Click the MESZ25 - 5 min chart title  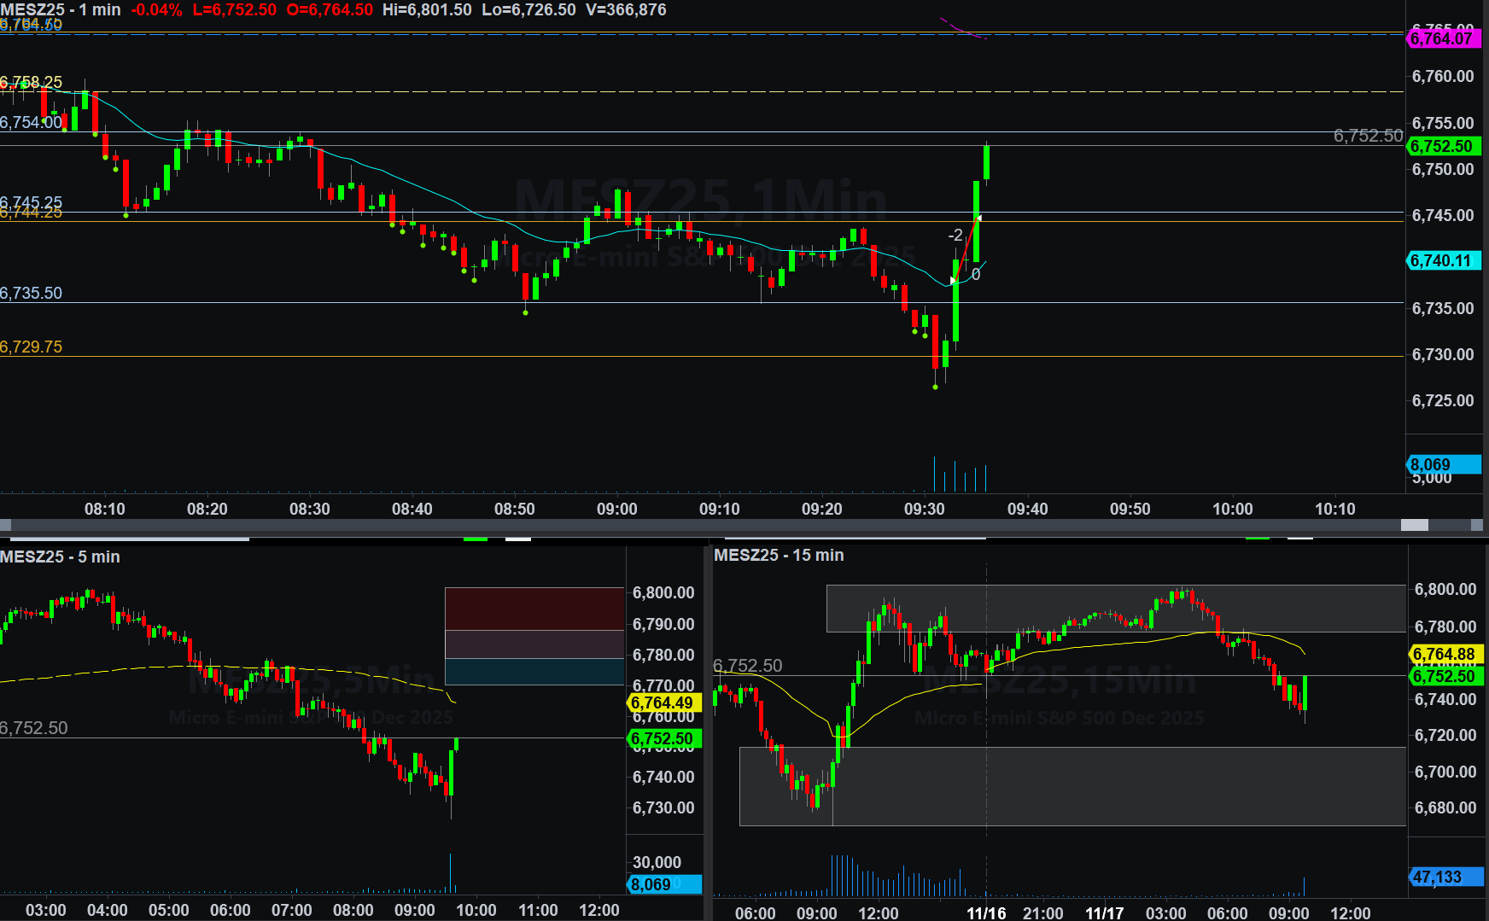tap(61, 557)
